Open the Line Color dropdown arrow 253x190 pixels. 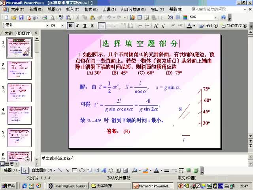pyautogui.click(x=151, y=170)
